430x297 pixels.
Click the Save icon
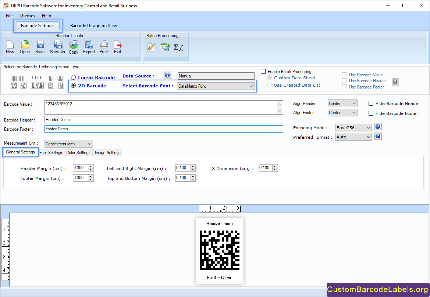tap(40, 45)
